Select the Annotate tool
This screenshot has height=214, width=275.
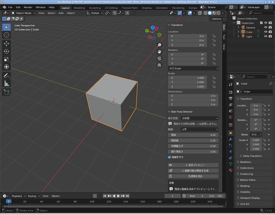pos(6,76)
